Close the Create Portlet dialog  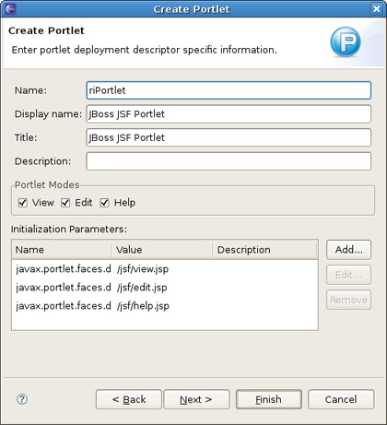point(376,9)
